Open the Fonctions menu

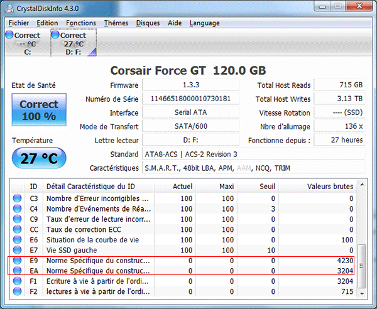tap(81, 23)
